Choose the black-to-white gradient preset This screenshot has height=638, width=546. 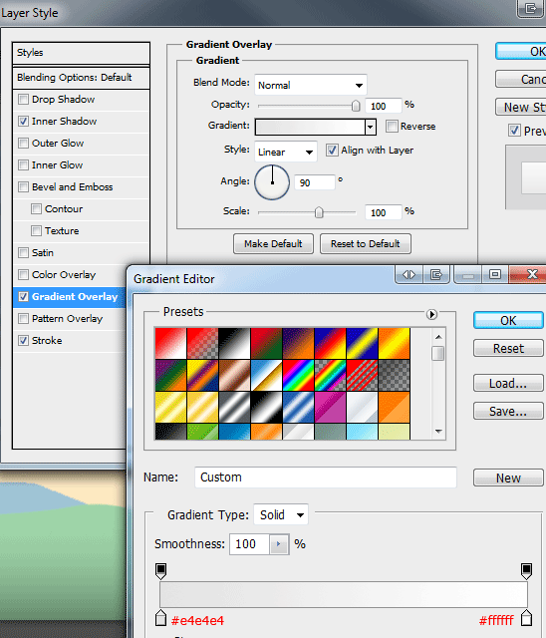point(234,343)
